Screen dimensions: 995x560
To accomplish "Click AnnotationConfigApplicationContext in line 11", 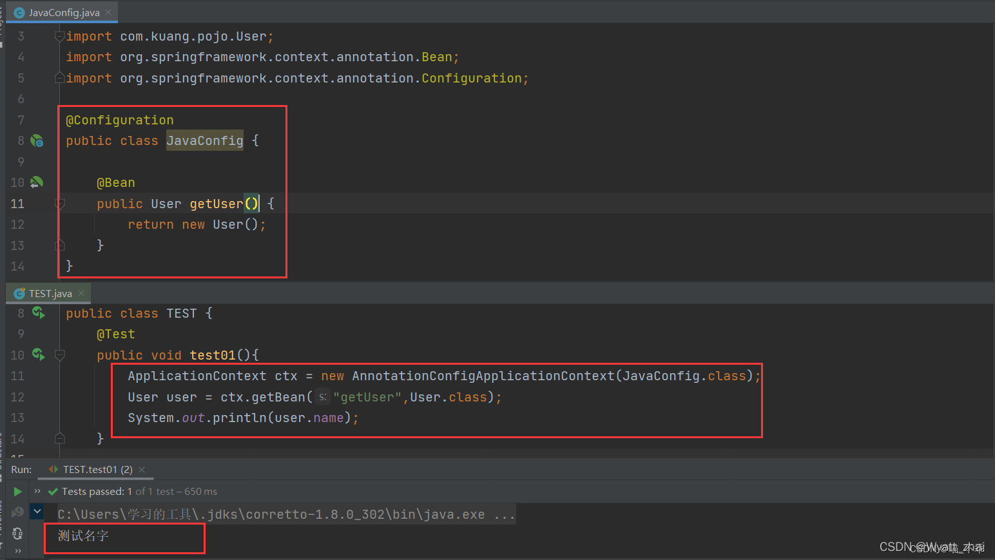I will [483, 376].
